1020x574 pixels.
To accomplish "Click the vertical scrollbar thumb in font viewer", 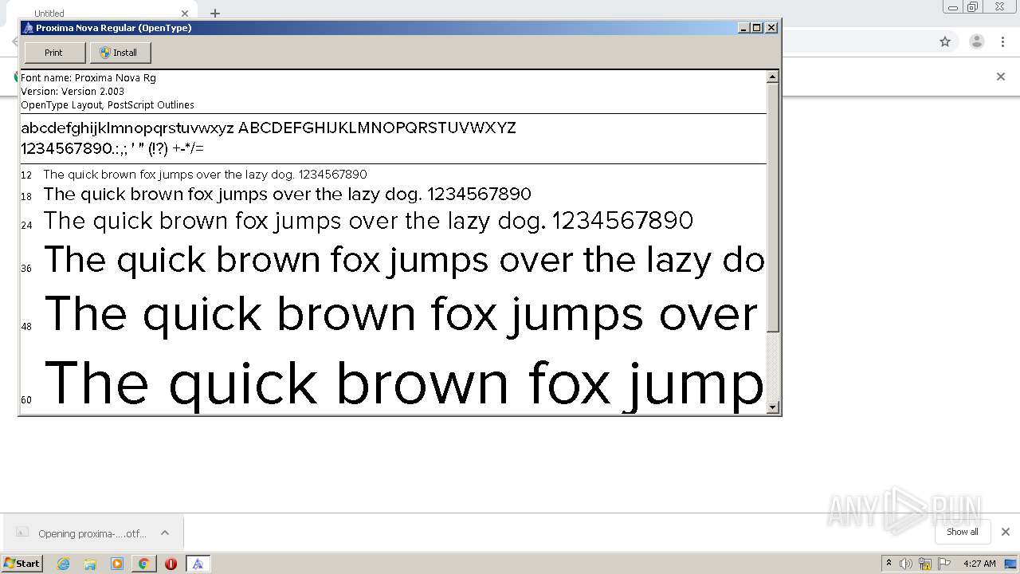I will pyautogui.click(x=772, y=207).
